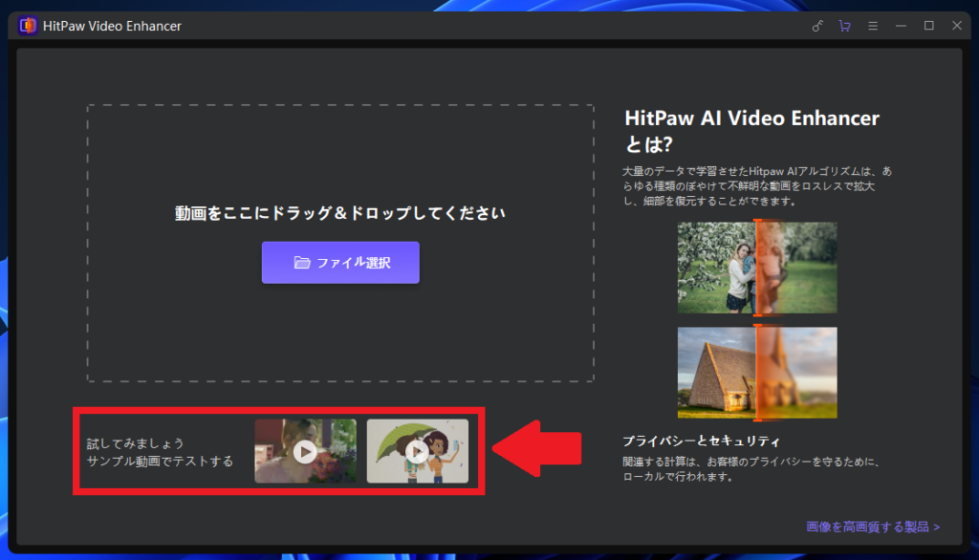Click the HitPaw app logo icon
This screenshot has height=560, width=979.
pyautogui.click(x=28, y=26)
